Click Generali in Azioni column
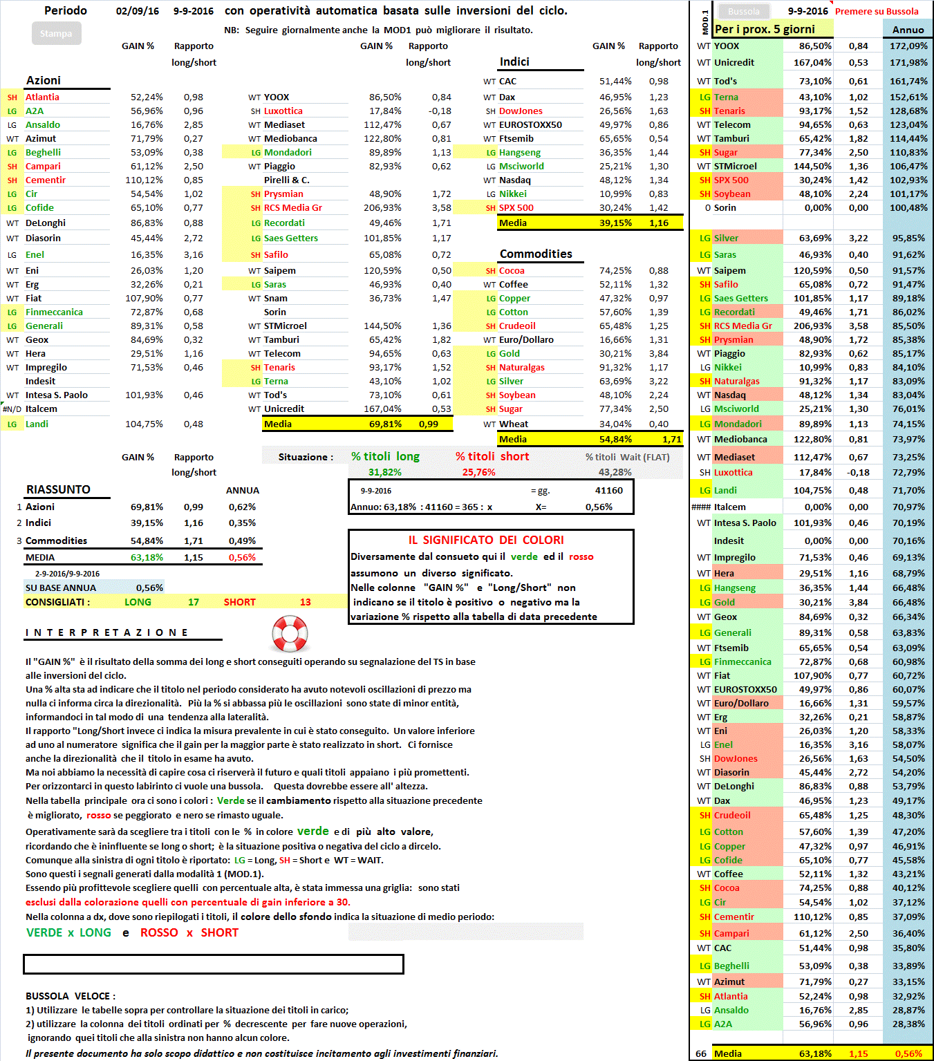Viewport: 934px width, 1061px height. click(44, 326)
